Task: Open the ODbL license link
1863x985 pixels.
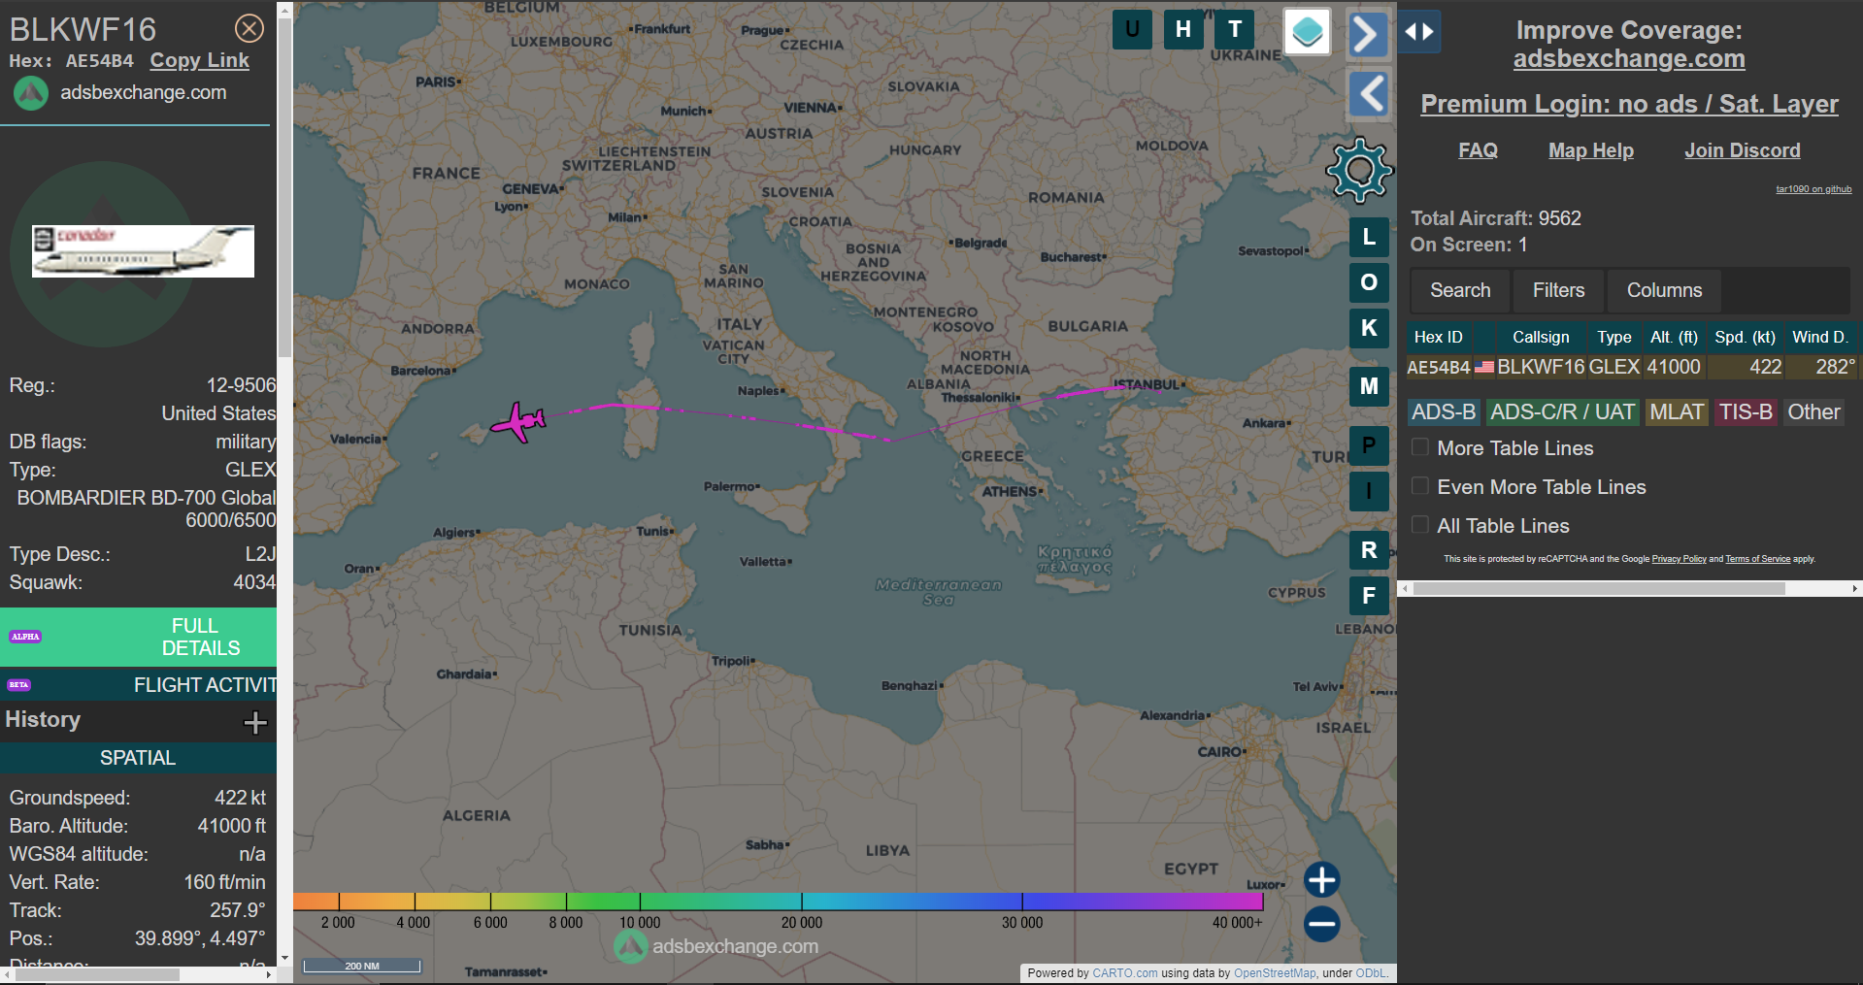Action: (x=1371, y=973)
